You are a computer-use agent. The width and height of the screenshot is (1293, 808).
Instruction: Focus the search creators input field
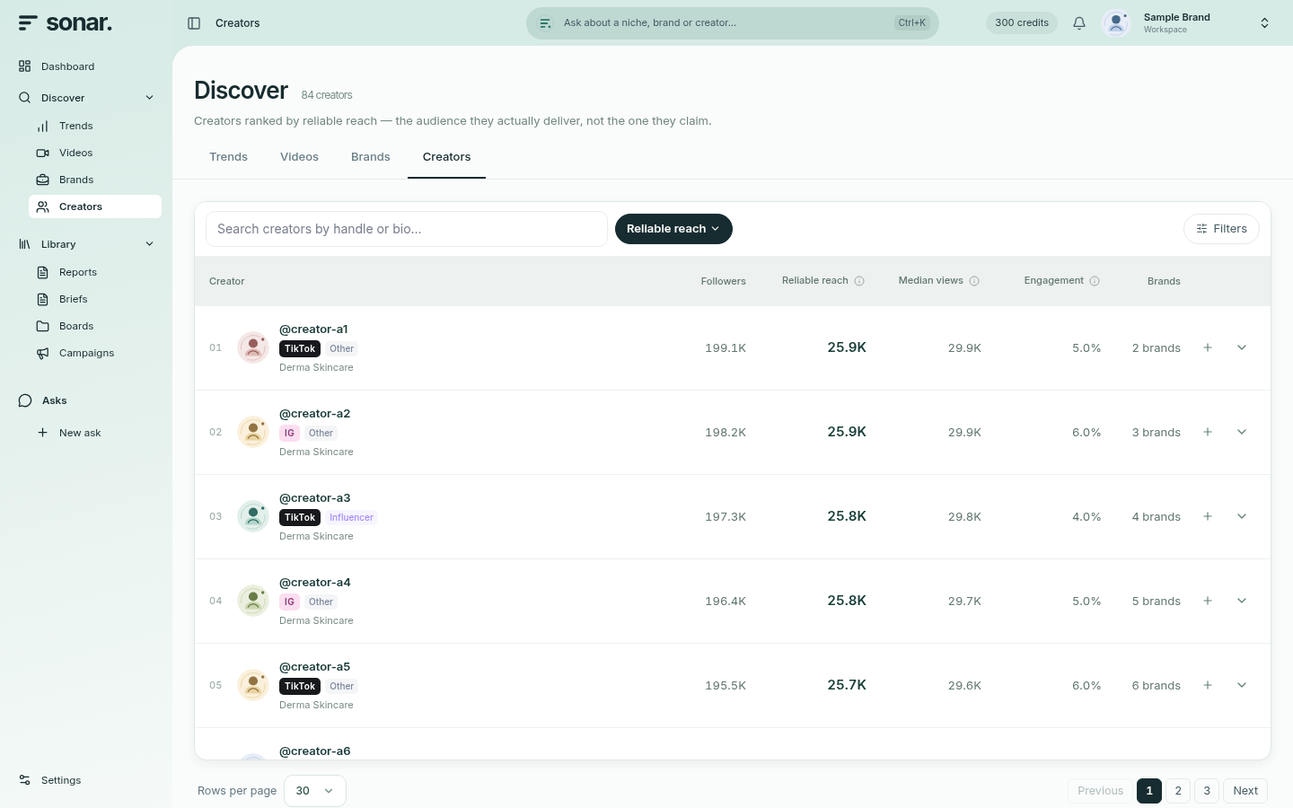click(407, 229)
